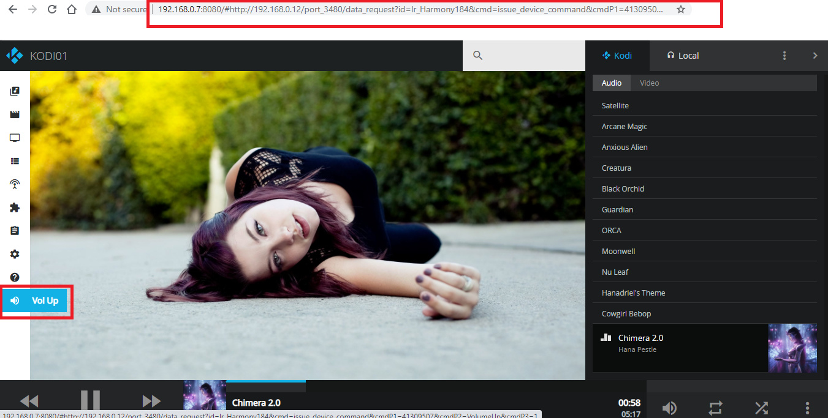Screen dimensions: 828x418
Task: Skip to the next track
Action: pos(151,401)
